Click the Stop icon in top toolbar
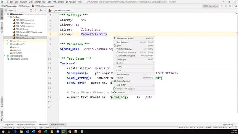Viewport: 238px width, 134px height. coord(230,6)
